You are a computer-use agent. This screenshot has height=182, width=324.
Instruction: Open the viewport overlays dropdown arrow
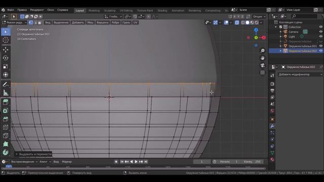231,22
